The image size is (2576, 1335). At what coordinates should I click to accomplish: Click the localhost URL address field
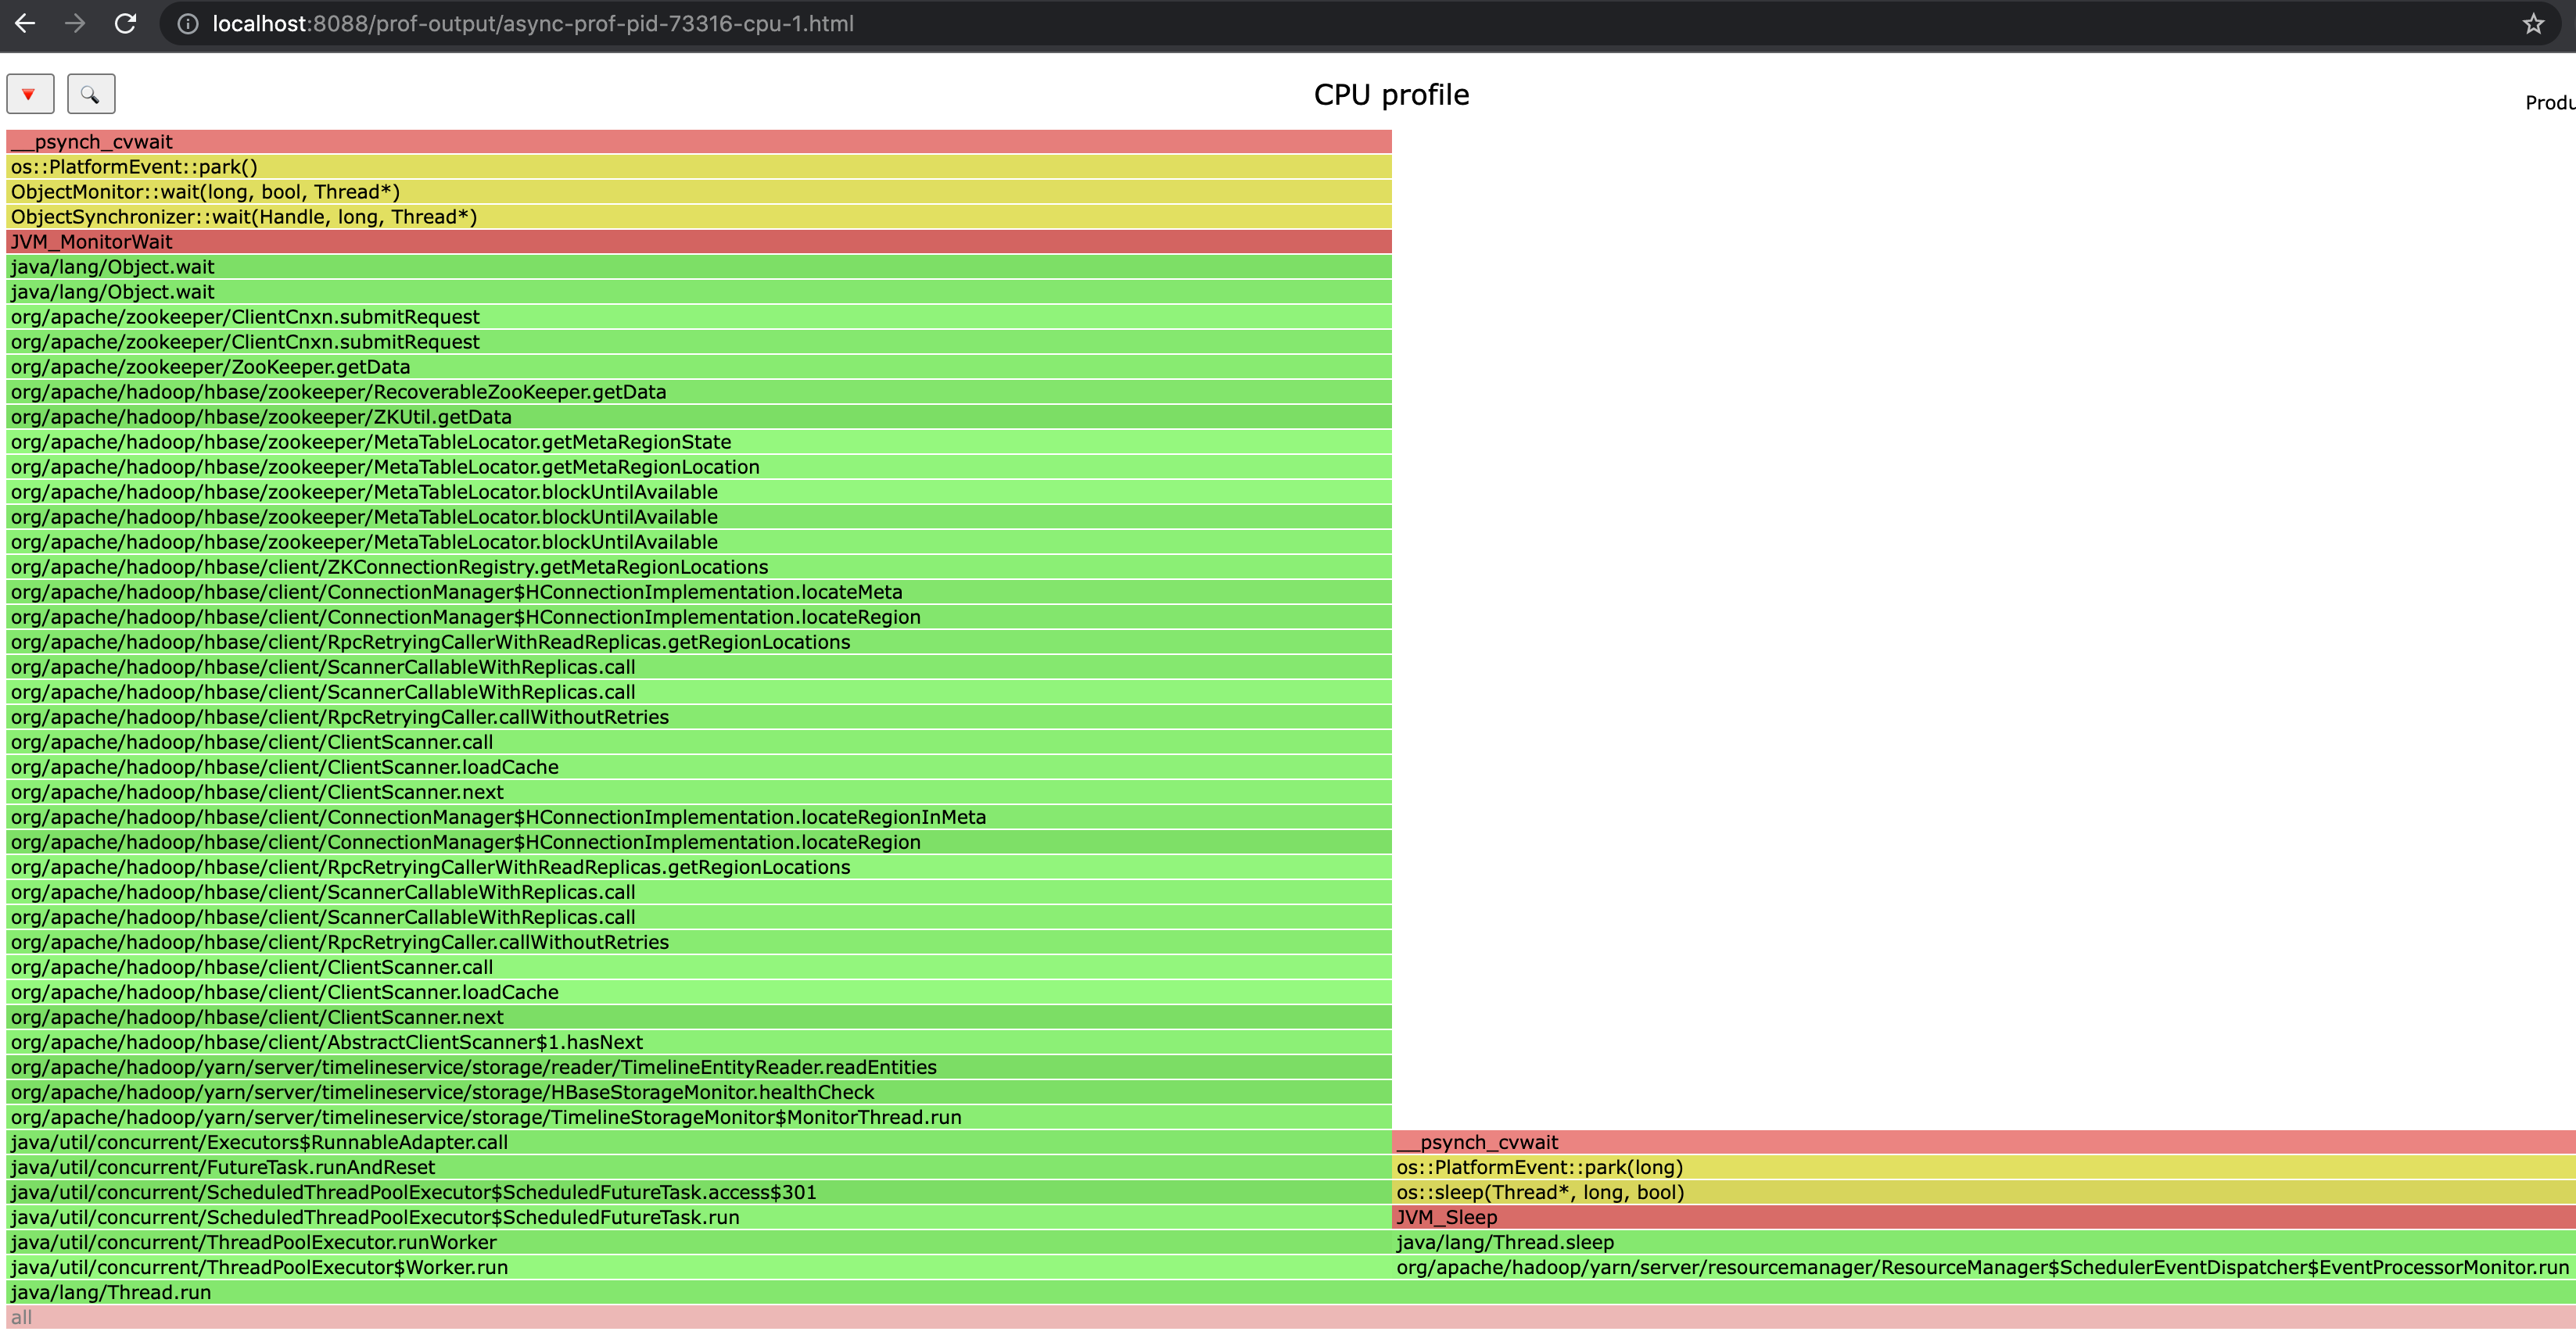point(532,24)
